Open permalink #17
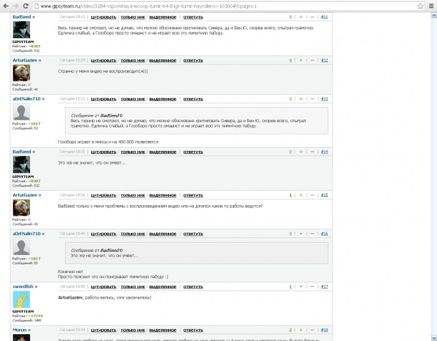 [x=325, y=286]
